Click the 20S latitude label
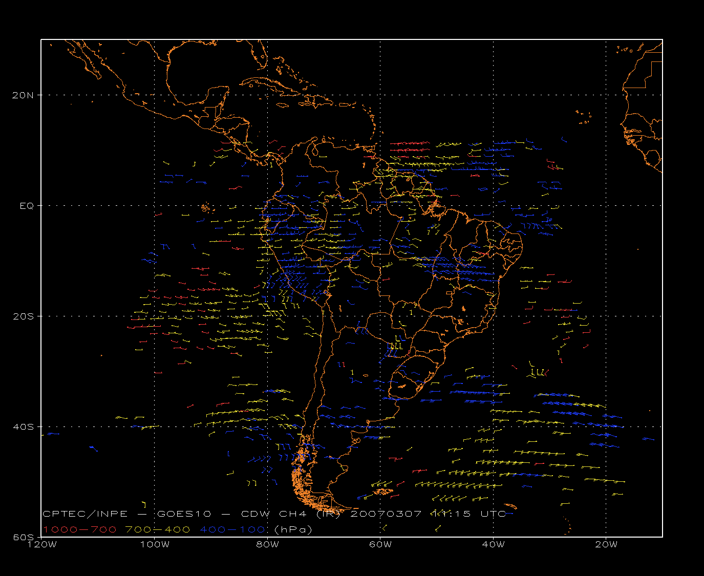Image resolution: width=704 pixels, height=576 pixels. tap(24, 316)
